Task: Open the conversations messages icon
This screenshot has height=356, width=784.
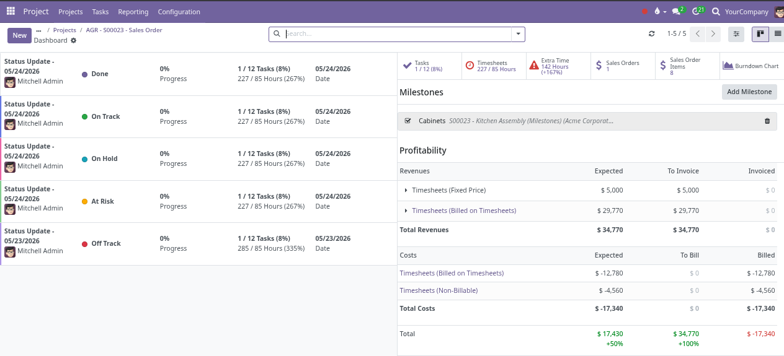Action: 679,11
